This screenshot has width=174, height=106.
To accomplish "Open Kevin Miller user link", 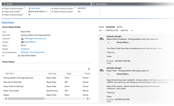I will point(36,8).
